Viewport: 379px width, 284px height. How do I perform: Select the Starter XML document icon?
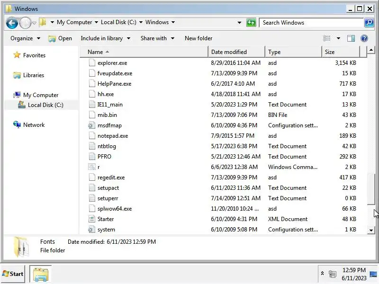(92, 219)
